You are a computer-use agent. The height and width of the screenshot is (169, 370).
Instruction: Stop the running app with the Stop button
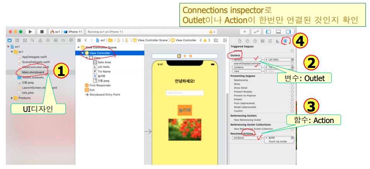(42, 32)
